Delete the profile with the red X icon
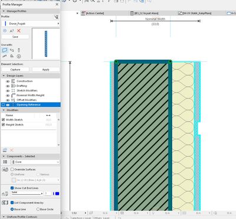 19,31
